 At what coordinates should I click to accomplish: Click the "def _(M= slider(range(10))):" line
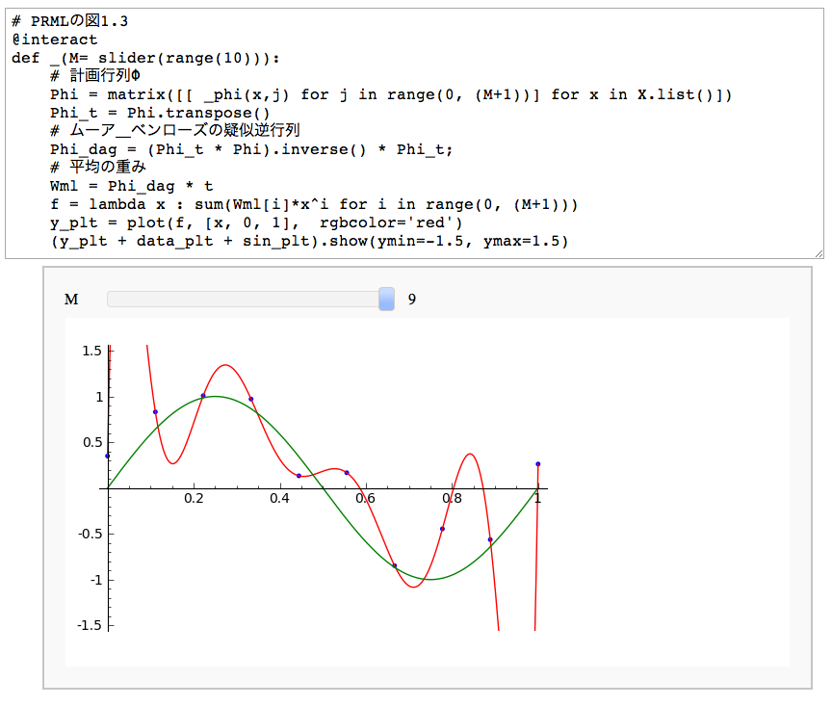[x=145, y=58]
